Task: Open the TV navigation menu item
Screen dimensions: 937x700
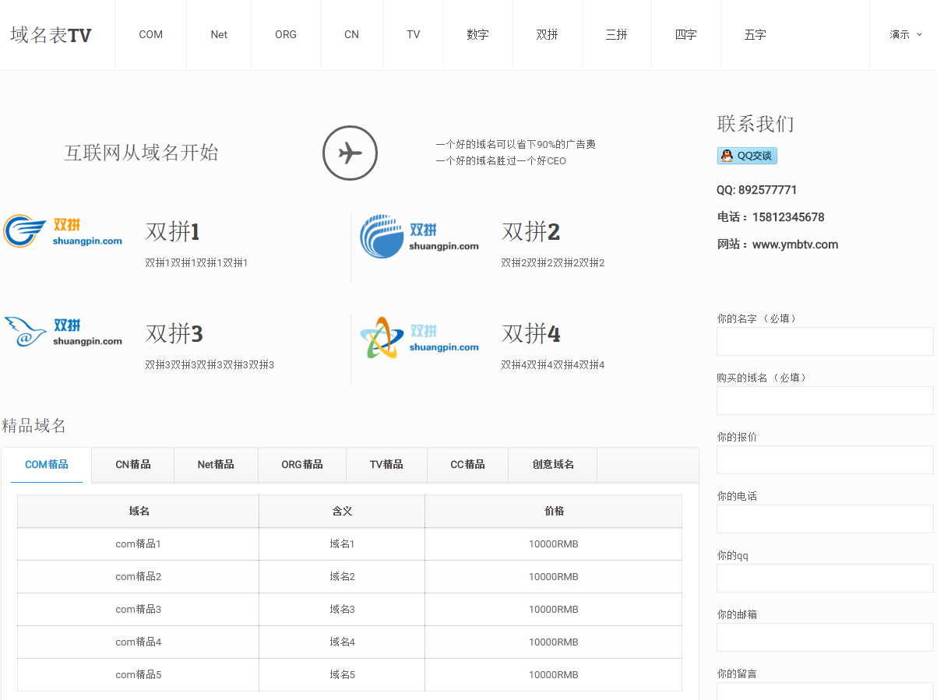Action: coord(414,35)
